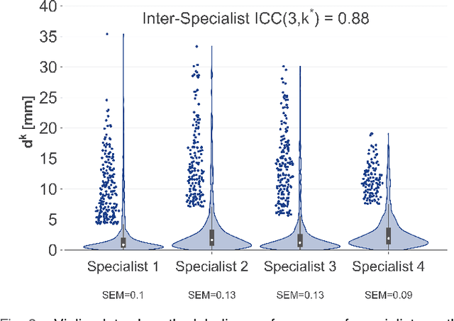Click the SEM=0.1 text under Specialist 1

[123, 294]
